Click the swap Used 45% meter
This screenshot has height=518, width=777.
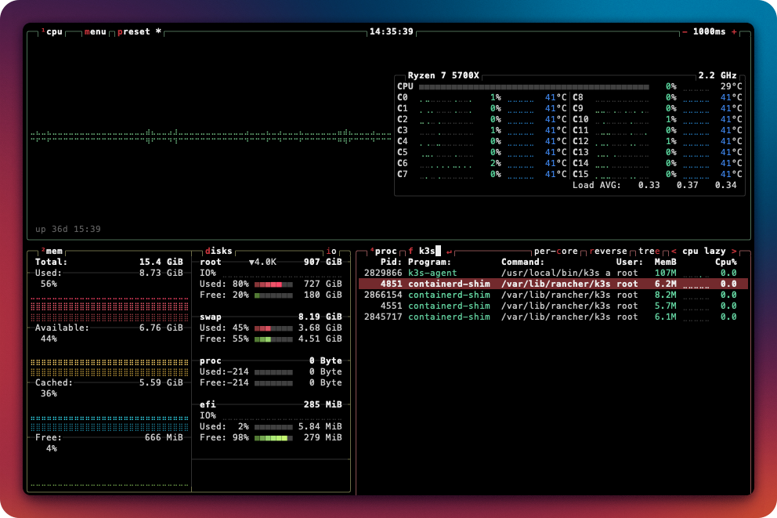[x=273, y=328]
